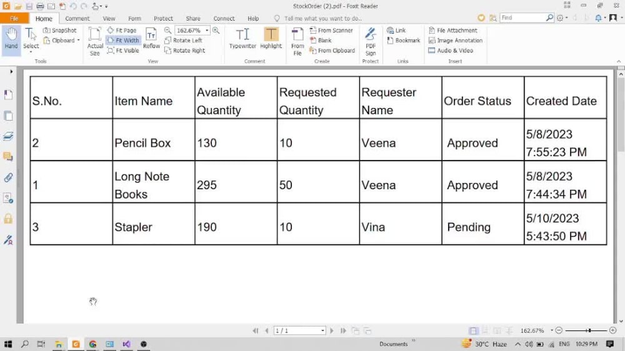Print using the quick access printer icon
625x351 pixels.
pos(40,6)
